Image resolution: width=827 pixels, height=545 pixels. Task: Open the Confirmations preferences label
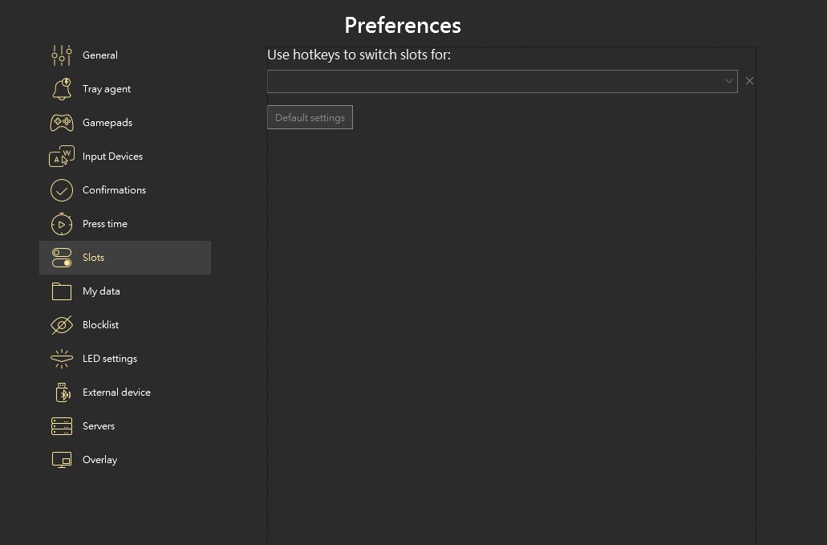pyautogui.click(x=114, y=190)
